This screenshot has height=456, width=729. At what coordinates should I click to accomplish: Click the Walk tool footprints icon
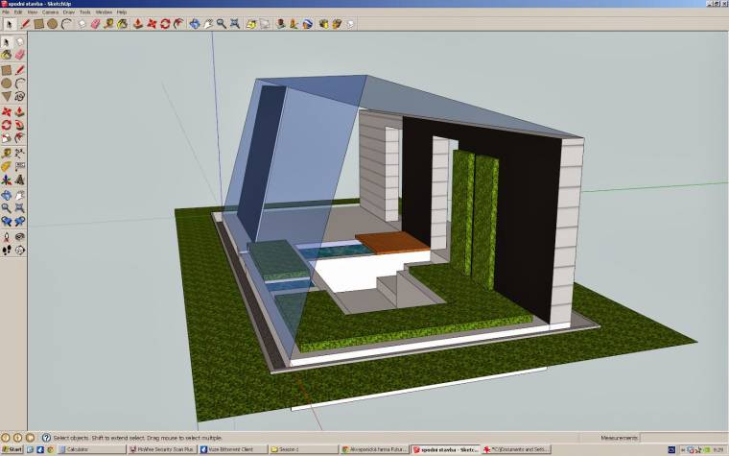(x=7, y=249)
